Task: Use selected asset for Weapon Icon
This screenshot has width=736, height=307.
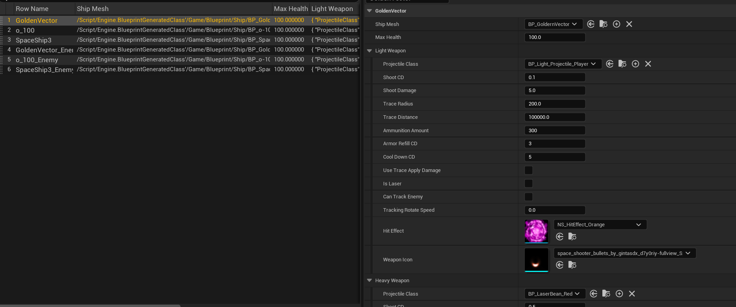Action: coord(559,265)
